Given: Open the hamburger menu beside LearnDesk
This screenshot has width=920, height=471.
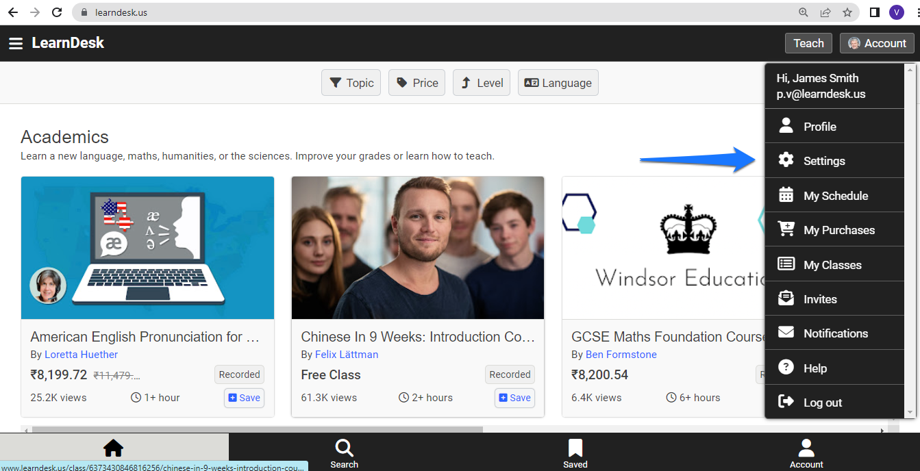Looking at the screenshot, I should click(x=16, y=43).
